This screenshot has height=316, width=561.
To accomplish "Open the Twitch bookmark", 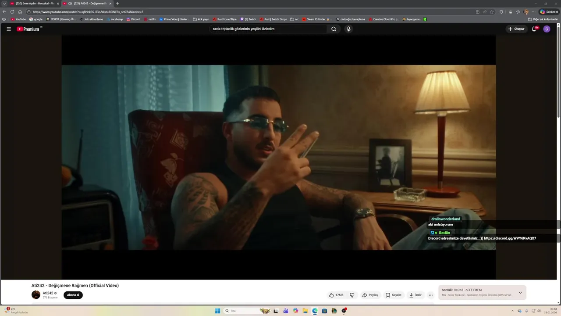I will tap(248, 19).
